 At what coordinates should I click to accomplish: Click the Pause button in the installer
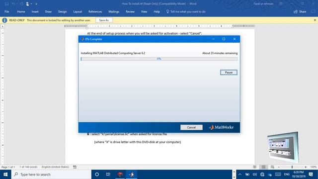229,73
